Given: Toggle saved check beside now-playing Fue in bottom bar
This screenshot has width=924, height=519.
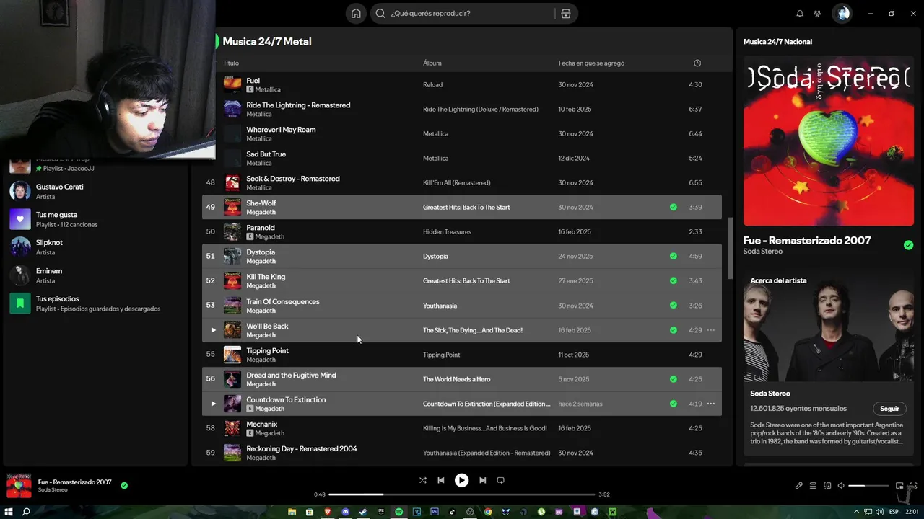Looking at the screenshot, I should click(124, 486).
